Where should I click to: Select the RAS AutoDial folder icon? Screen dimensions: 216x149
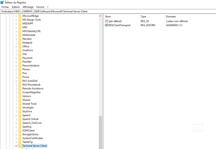click(x=20, y=81)
